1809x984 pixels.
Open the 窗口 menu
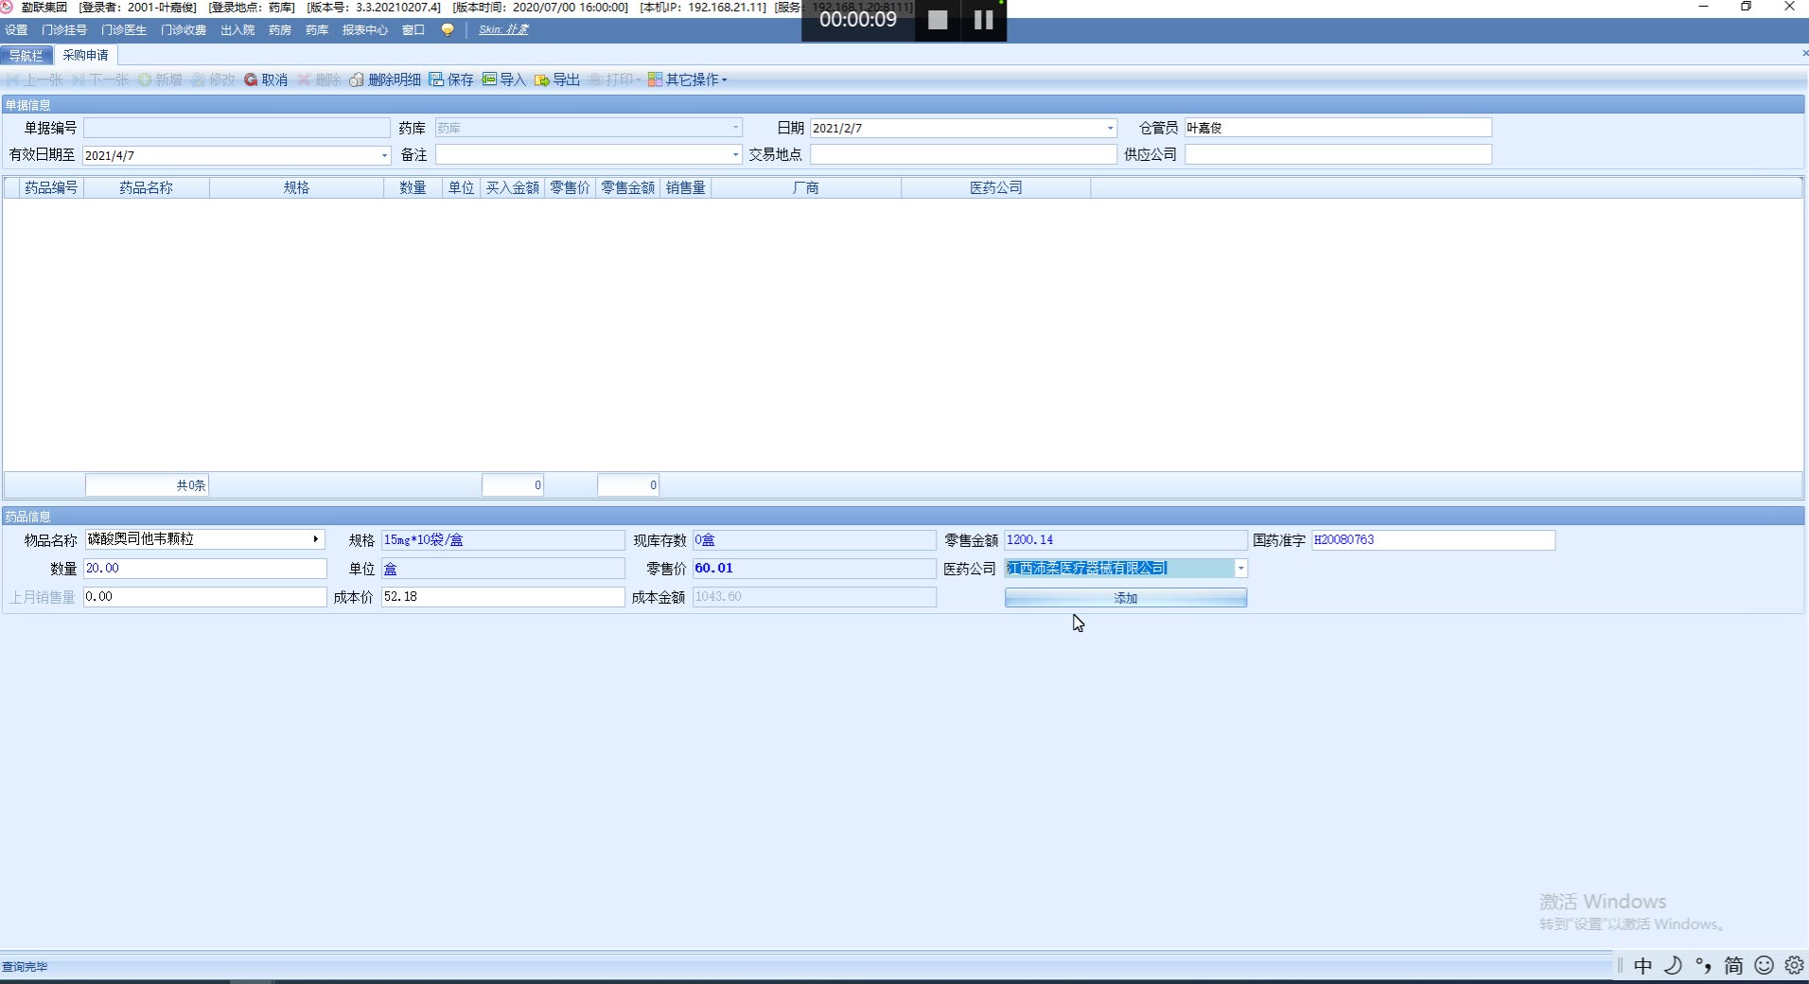[413, 30]
